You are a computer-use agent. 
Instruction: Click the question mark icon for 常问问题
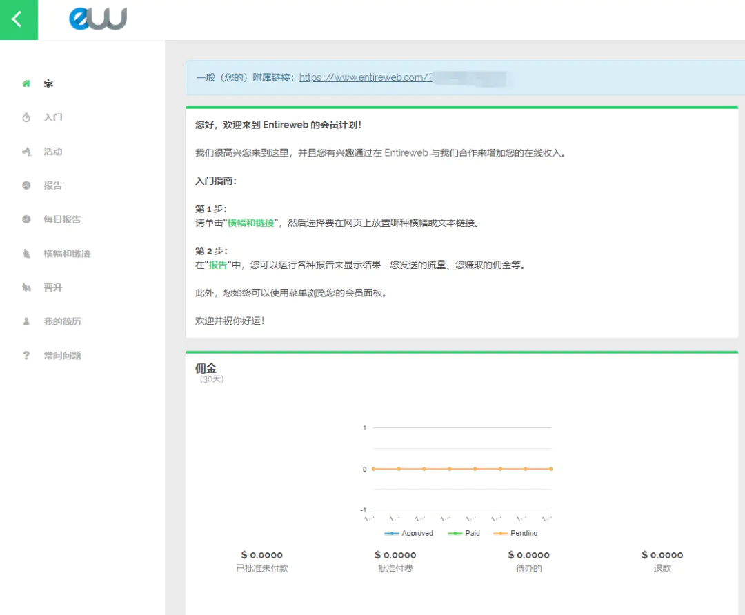[x=26, y=356]
